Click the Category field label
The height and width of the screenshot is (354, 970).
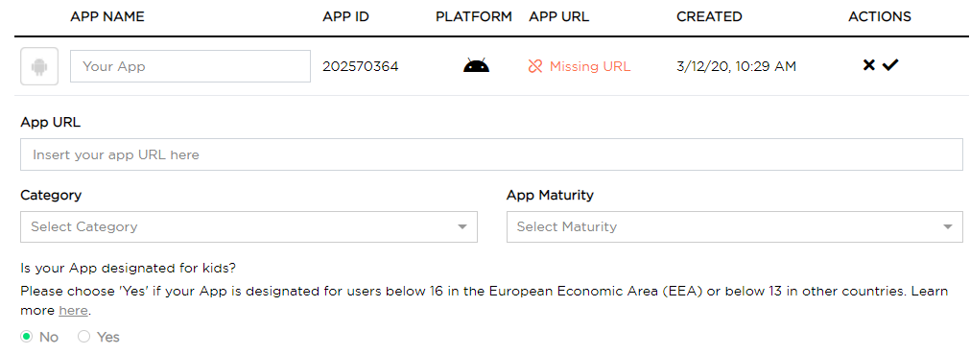(51, 195)
